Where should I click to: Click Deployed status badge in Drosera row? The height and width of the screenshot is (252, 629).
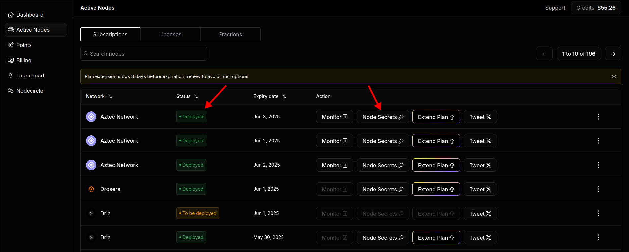[191, 189]
